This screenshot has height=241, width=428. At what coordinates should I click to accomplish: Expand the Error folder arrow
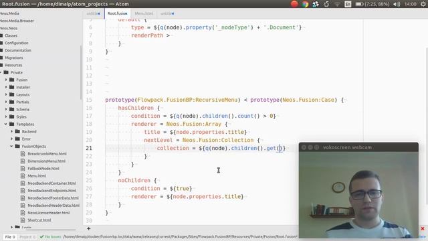[x=12, y=139]
